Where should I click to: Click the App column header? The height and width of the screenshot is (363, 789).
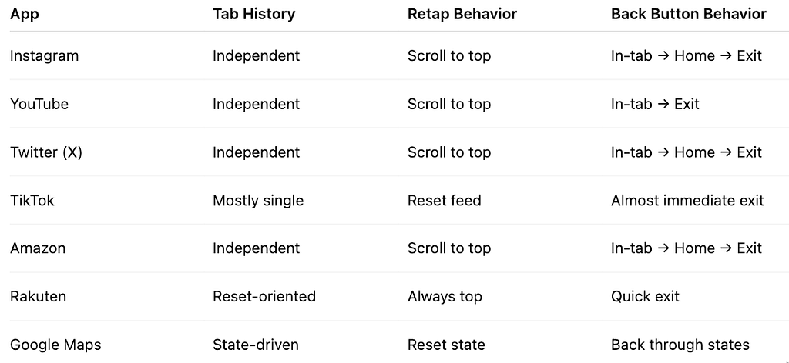(24, 14)
